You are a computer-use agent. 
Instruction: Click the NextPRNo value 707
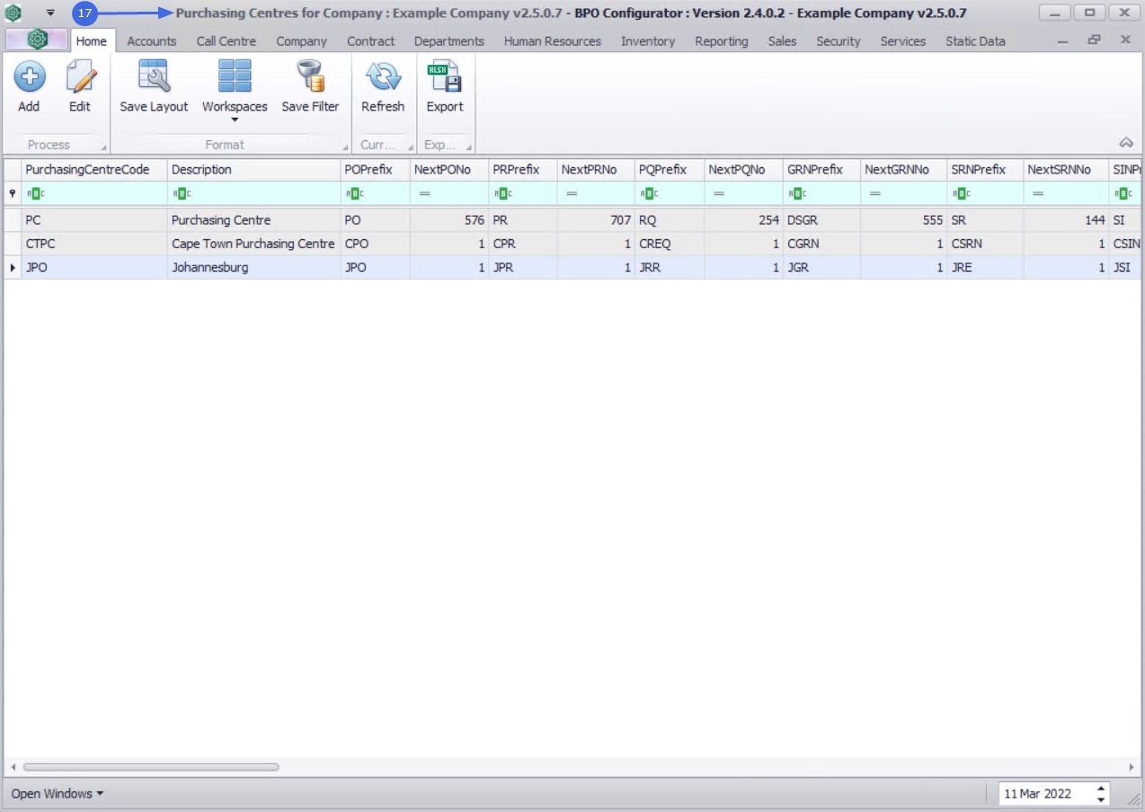click(x=596, y=220)
